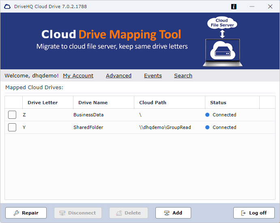The image size is (280, 223).
Task: Sort by Status column header
Action: (x=232, y=103)
